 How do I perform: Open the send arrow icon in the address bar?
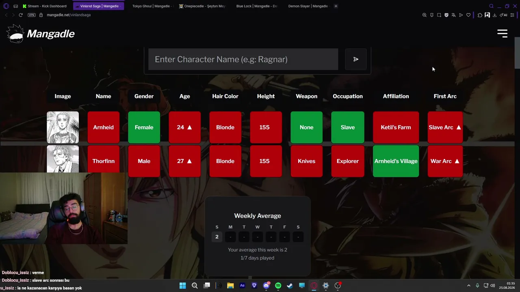(x=461, y=15)
